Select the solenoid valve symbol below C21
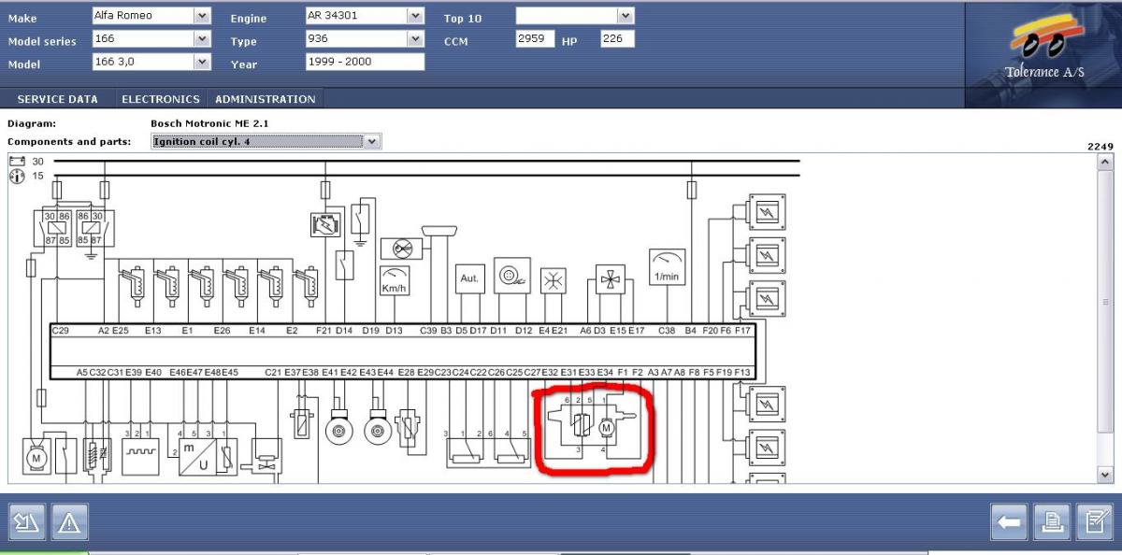This screenshot has height=555, width=1122. point(266,458)
